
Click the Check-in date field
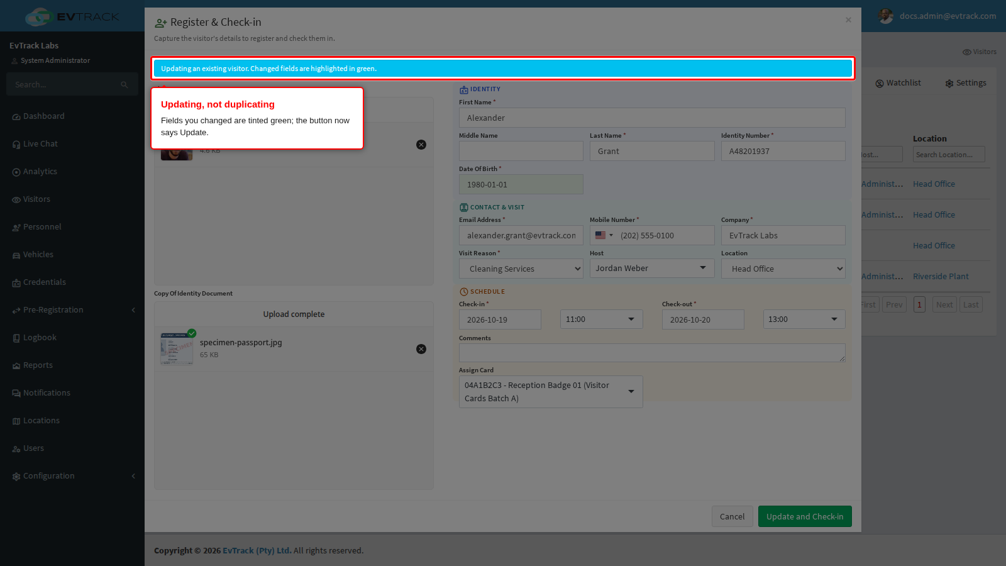[500, 319]
